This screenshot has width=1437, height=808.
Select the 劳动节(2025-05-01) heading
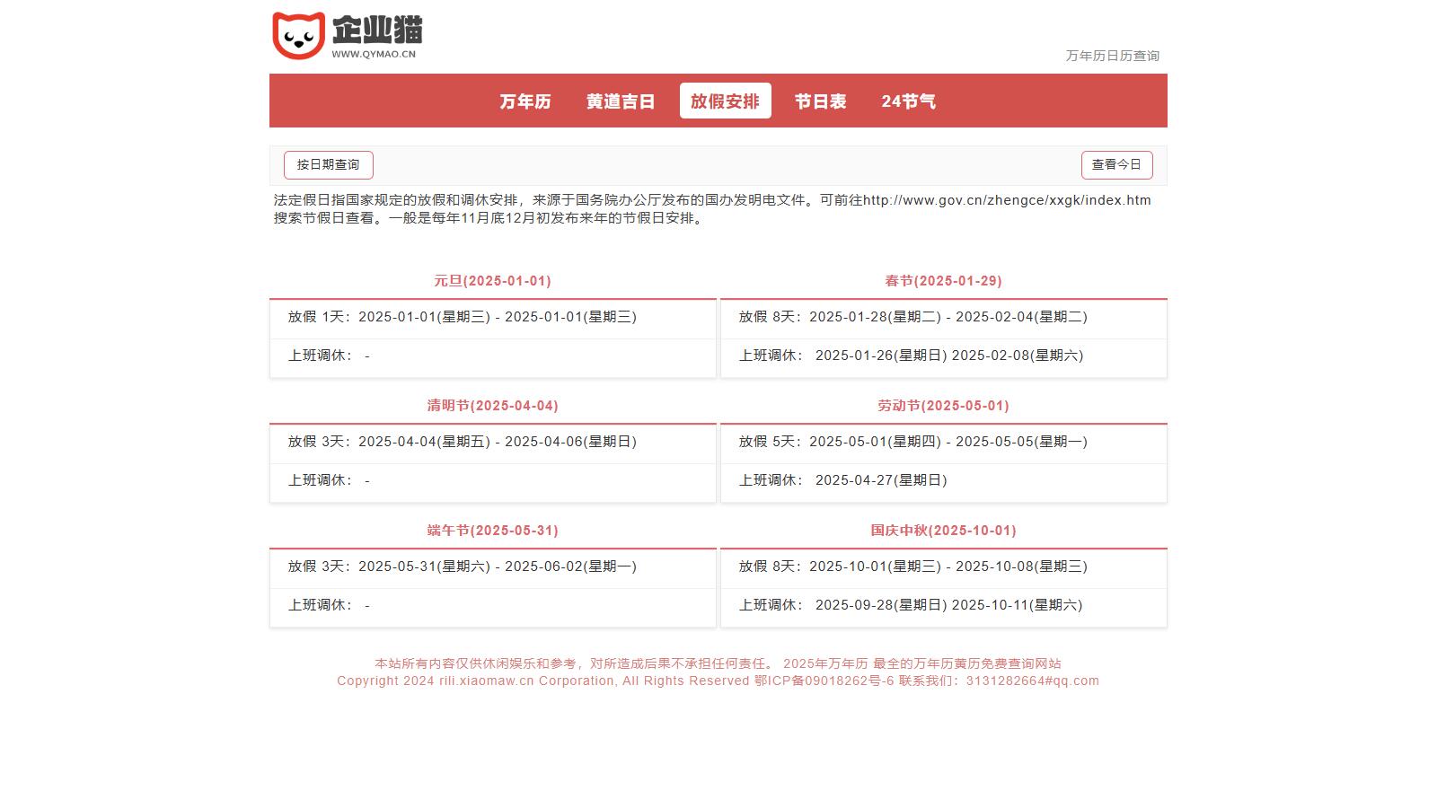pyautogui.click(x=943, y=406)
